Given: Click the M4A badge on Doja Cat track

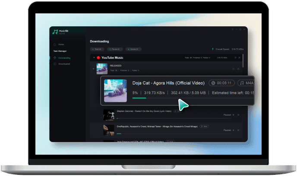Looking at the screenshot, I should [246, 83].
